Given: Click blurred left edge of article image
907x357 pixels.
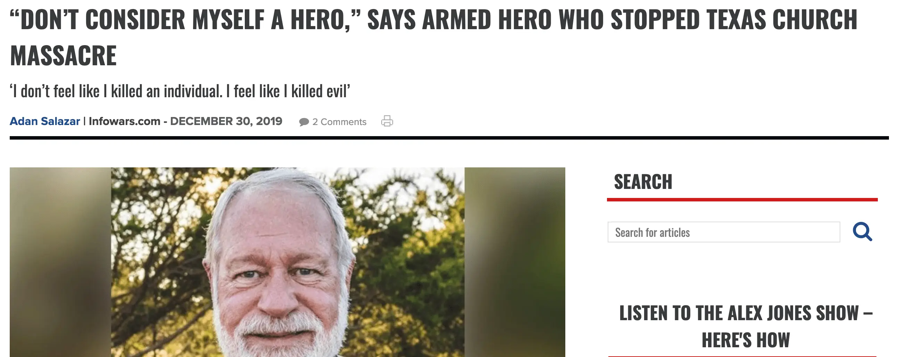Looking at the screenshot, I should point(60,262).
